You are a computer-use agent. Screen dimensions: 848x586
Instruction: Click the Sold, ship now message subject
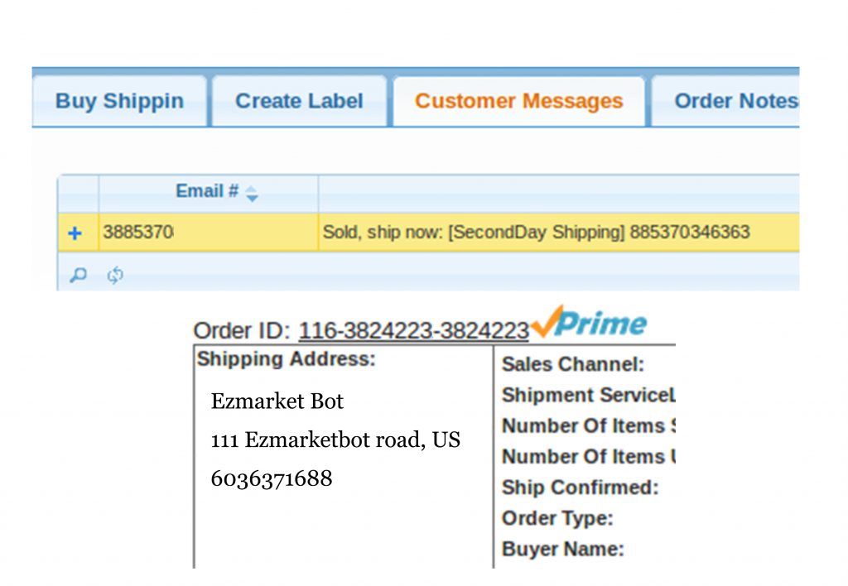(x=536, y=233)
